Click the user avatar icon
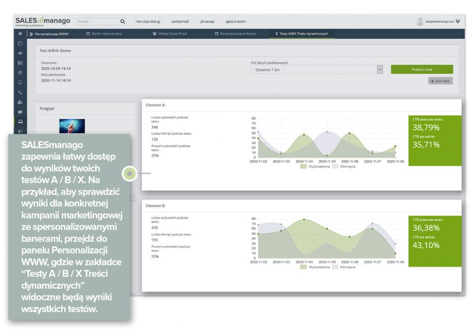476x334 pixels. click(420, 21)
